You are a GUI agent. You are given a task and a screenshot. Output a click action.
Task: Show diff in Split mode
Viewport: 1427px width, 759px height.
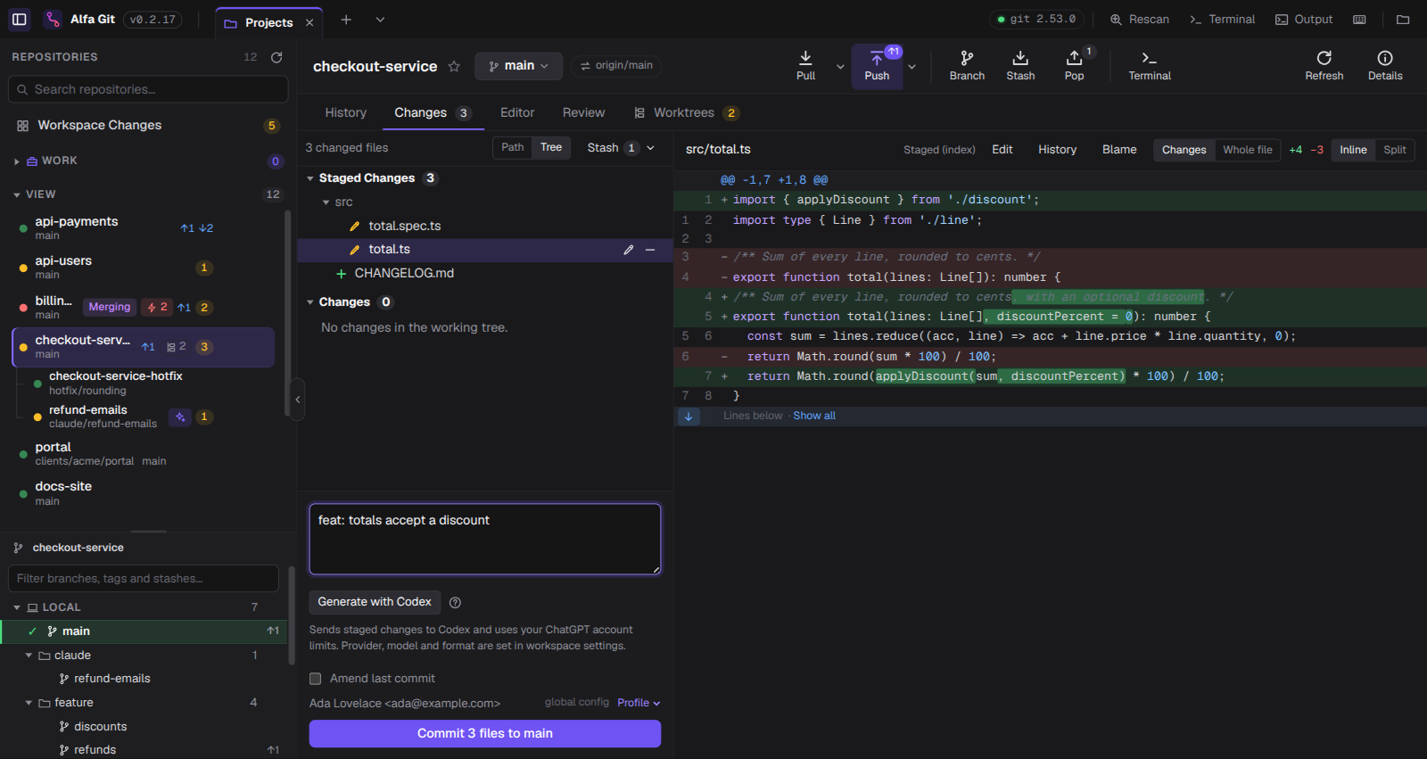coord(1395,150)
